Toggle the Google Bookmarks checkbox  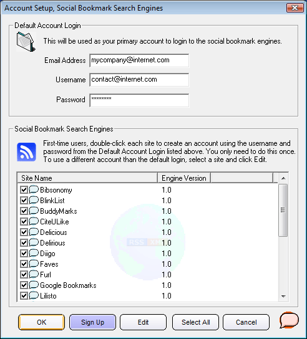(24, 285)
